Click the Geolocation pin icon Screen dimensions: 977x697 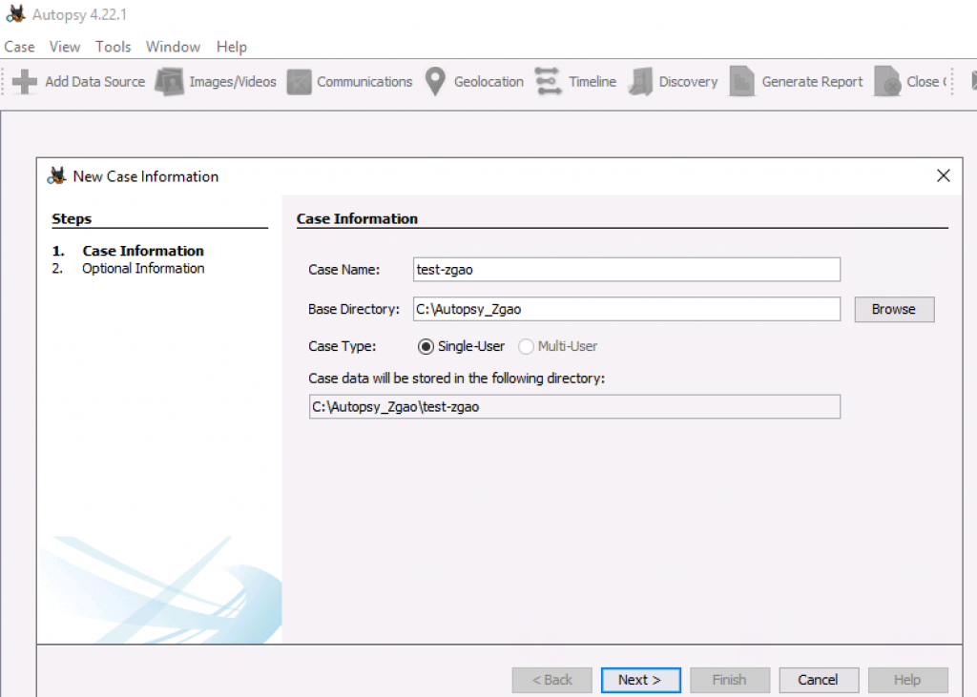click(x=435, y=82)
